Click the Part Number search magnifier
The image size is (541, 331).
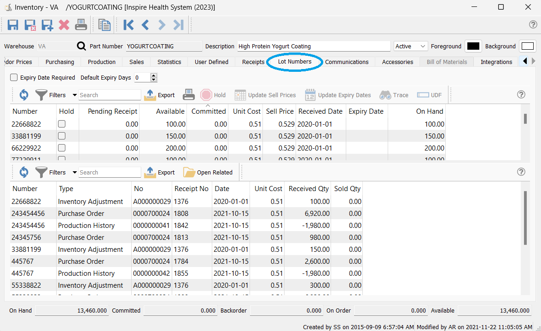(x=81, y=46)
